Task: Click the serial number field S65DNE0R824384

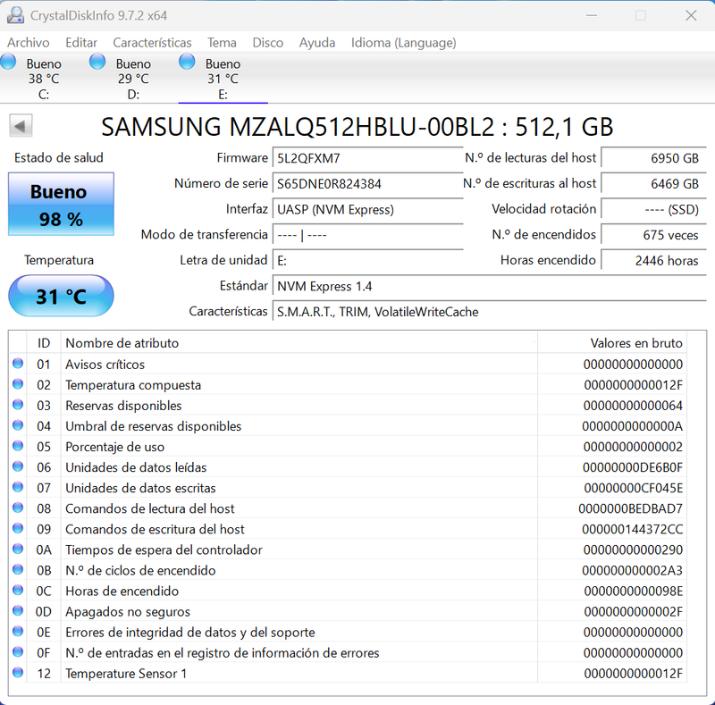Action: [x=367, y=183]
